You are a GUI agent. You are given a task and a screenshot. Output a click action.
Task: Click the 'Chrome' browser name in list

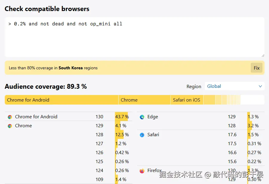[24, 126]
